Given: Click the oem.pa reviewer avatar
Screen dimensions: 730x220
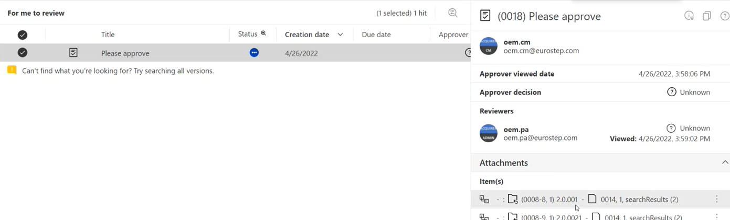Looking at the screenshot, I should (488, 133).
